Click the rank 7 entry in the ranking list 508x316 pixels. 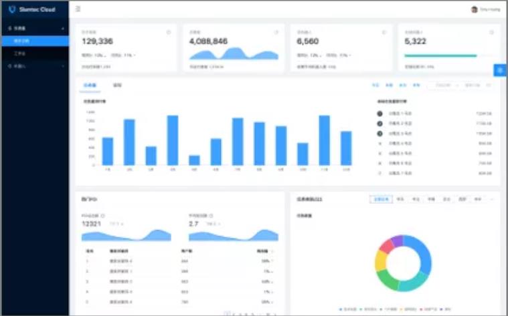coord(434,173)
